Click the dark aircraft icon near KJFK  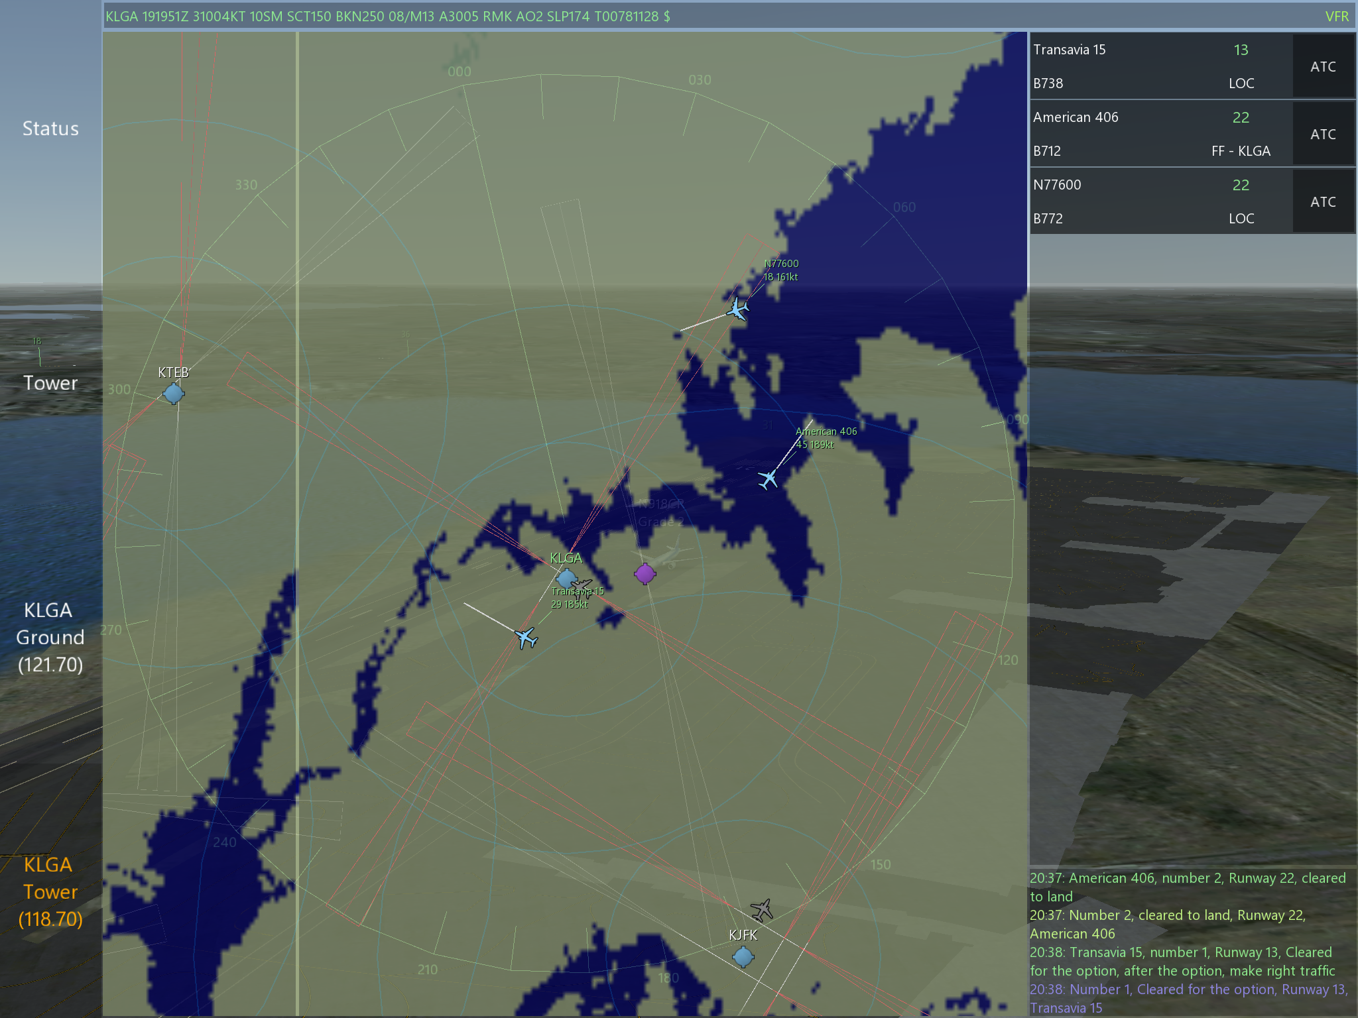click(762, 909)
